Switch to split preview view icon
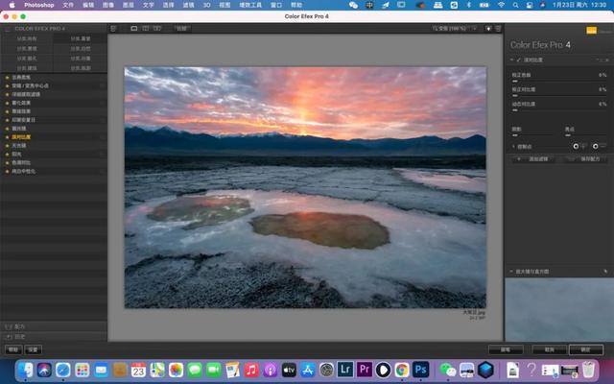The width and height of the screenshot is (614, 384). [x=145, y=29]
